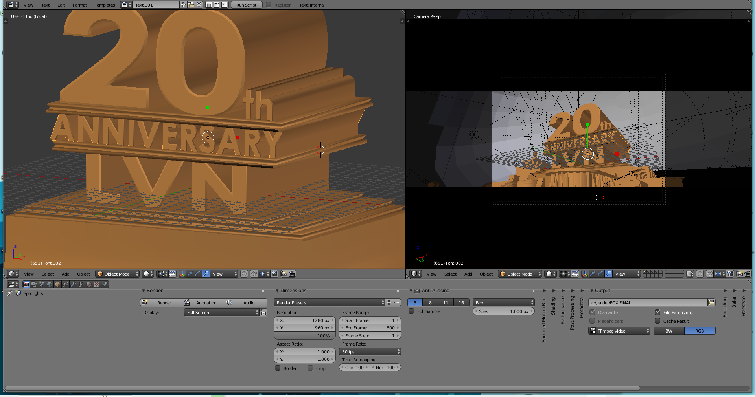This screenshot has height=397, width=755.
Task: Open the Render Layers properties tab icon
Action: coord(34,284)
